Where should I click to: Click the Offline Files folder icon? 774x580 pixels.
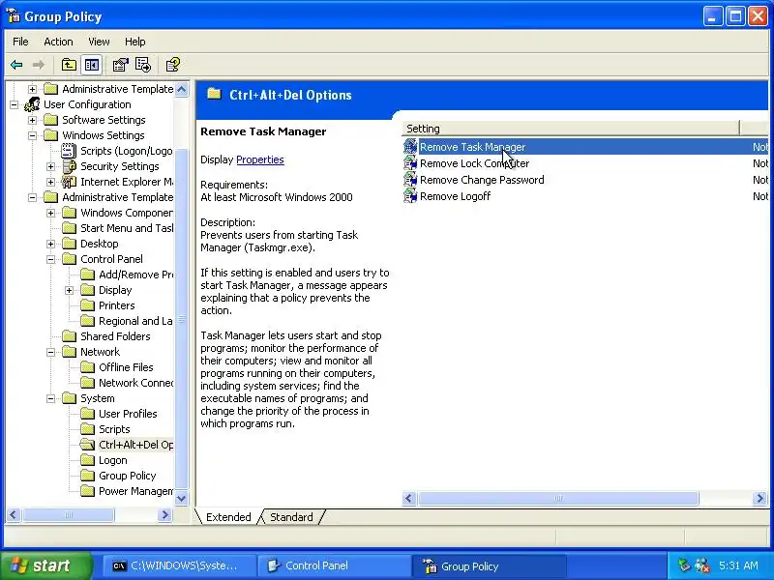[x=87, y=367]
